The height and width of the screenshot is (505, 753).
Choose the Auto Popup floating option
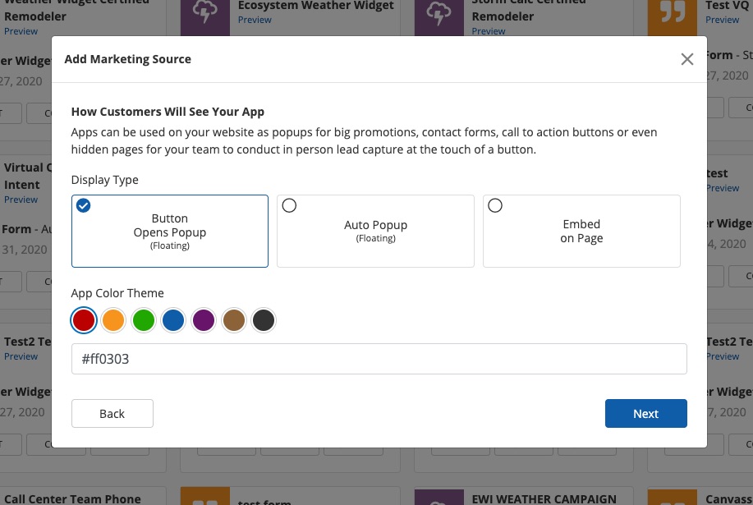coord(375,231)
